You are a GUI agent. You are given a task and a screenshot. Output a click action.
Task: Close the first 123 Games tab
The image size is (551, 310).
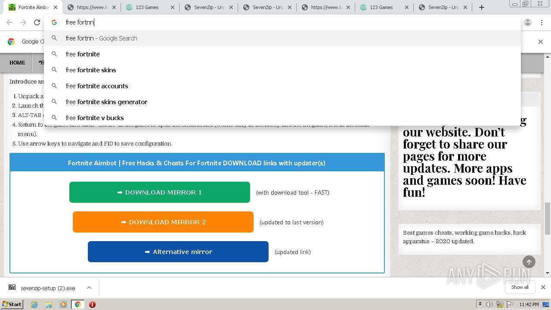tap(173, 7)
